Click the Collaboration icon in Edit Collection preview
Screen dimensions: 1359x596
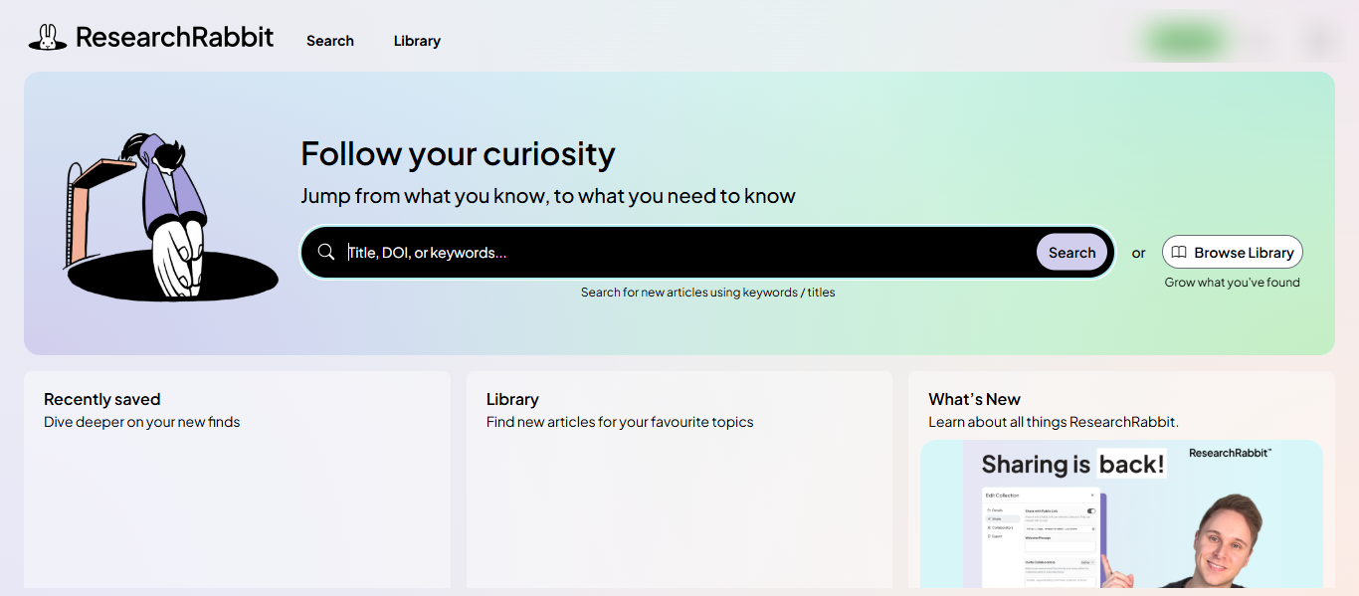click(988, 527)
